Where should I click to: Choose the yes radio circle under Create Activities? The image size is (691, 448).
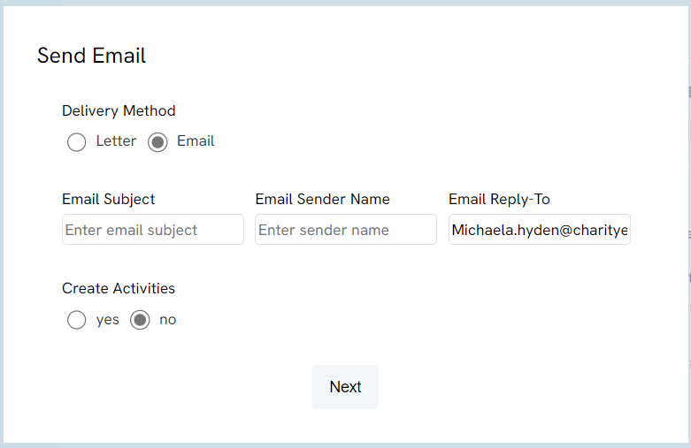[x=76, y=320]
